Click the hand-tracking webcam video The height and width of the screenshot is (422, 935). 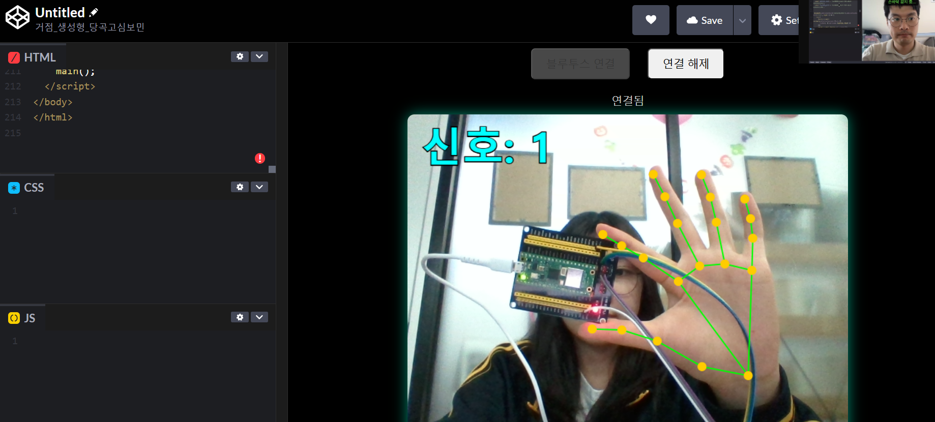[628, 268]
